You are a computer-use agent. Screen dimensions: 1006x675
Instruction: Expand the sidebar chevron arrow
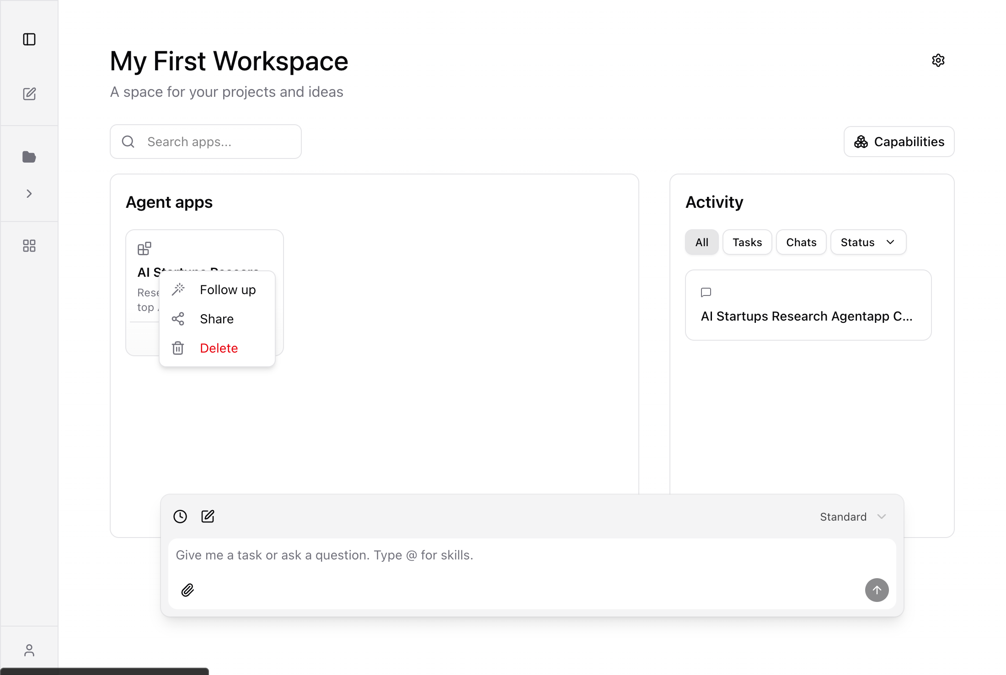pos(29,194)
